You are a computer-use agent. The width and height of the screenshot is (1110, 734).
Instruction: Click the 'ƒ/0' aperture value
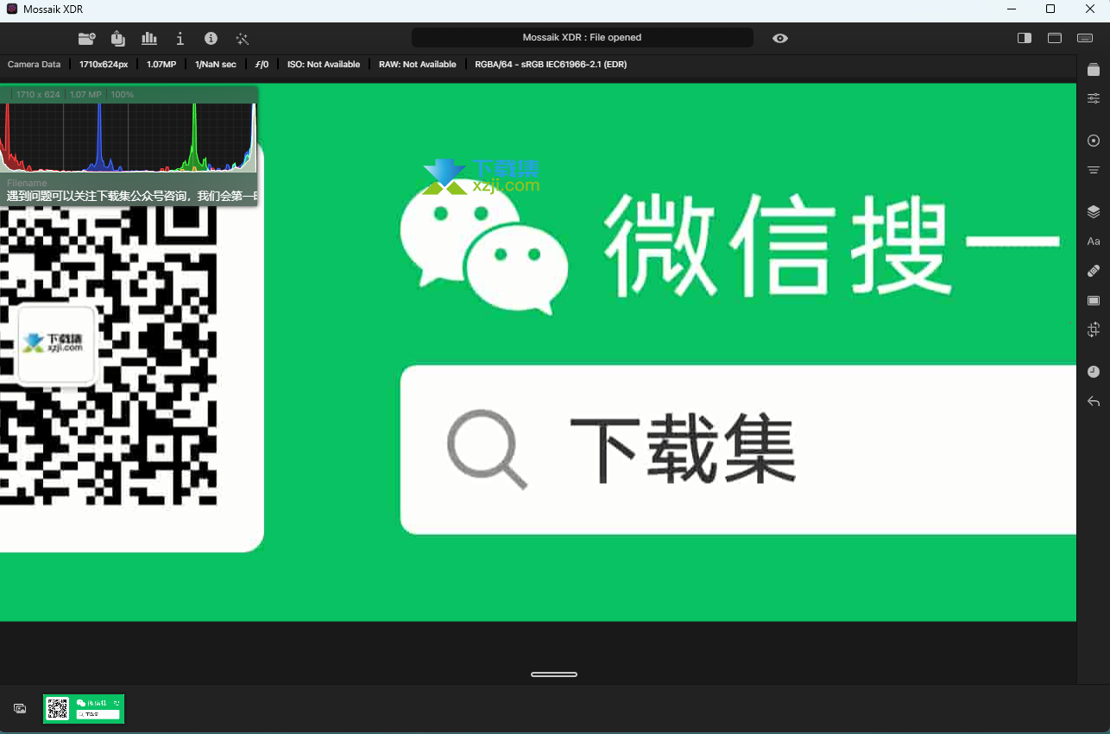(262, 65)
